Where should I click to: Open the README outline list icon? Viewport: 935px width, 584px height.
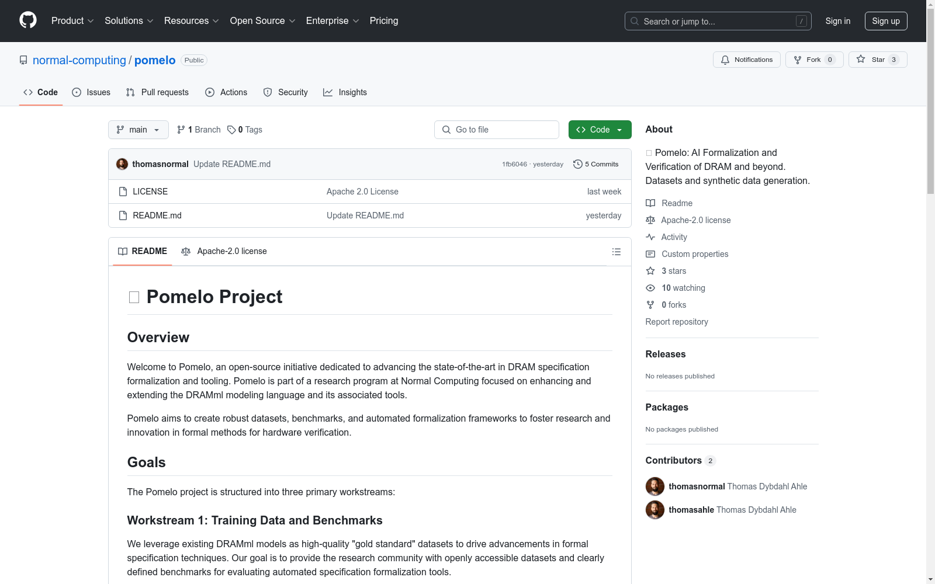617,252
